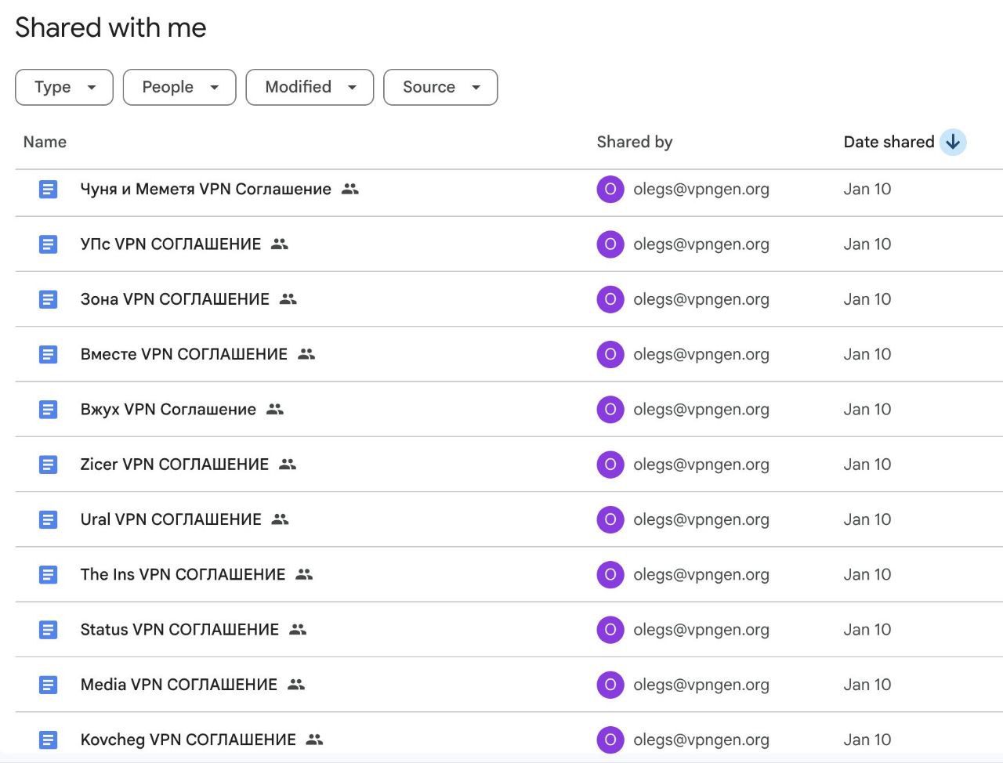Click the document icon for Zona VPN СОГЛАШЕНИЕ
Image resolution: width=1003 pixels, height=763 pixels.
pos(48,298)
